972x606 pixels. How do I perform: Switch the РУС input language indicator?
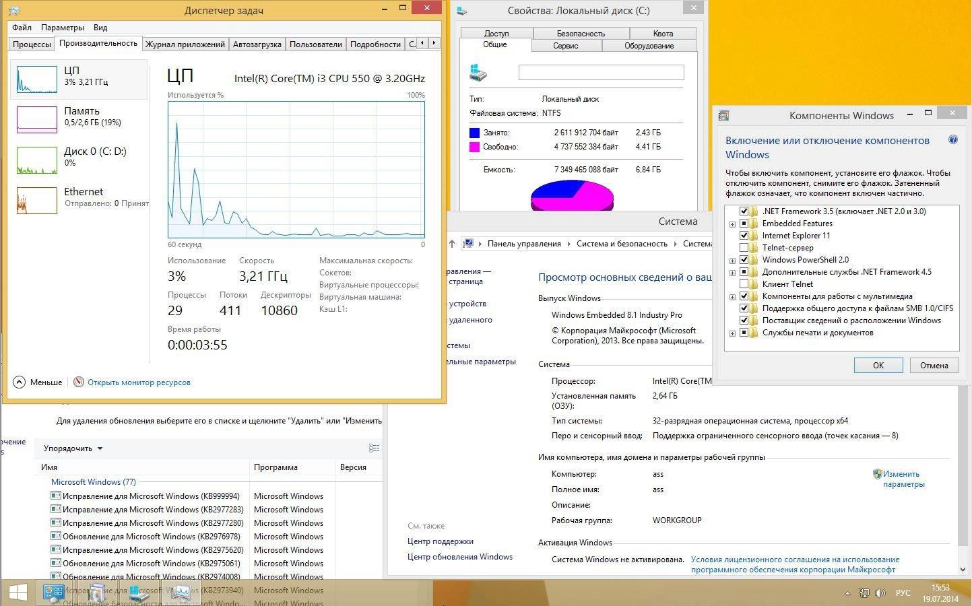(903, 593)
